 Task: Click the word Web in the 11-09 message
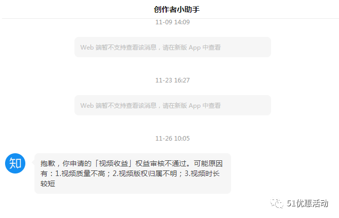click(x=87, y=47)
